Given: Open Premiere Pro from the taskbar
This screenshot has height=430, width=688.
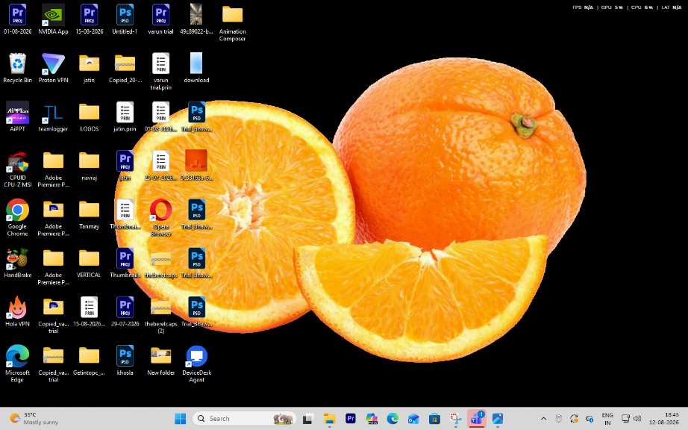Looking at the screenshot, I should [x=351, y=419].
